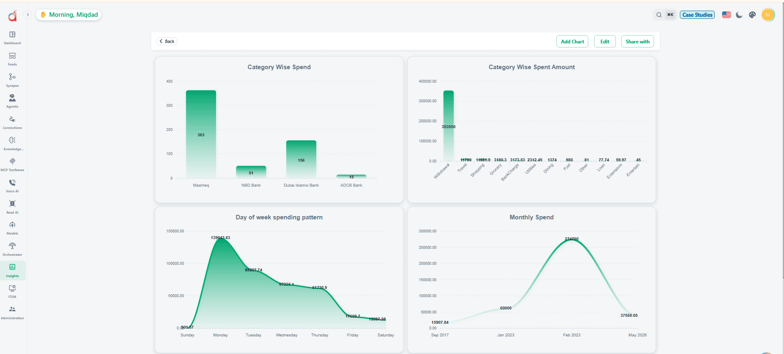Click the Saturday axis label
The width and height of the screenshot is (784, 354).
pyautogui.click(x=386, y=335)
